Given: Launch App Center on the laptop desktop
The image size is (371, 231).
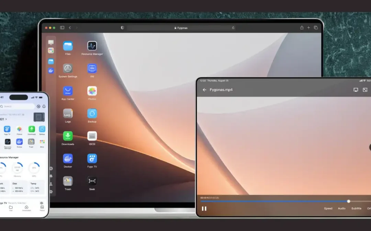Looking at the screenshot, I should (x=68, y=91).
